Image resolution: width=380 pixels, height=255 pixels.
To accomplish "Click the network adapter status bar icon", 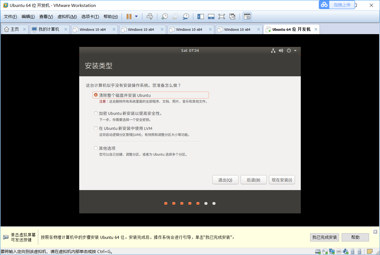I will point(332,252).
